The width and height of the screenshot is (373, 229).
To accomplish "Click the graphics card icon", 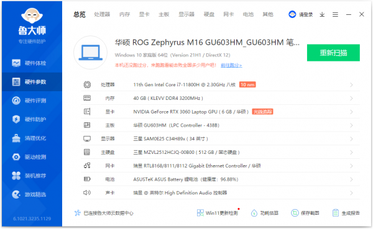I will coord(87,112).
